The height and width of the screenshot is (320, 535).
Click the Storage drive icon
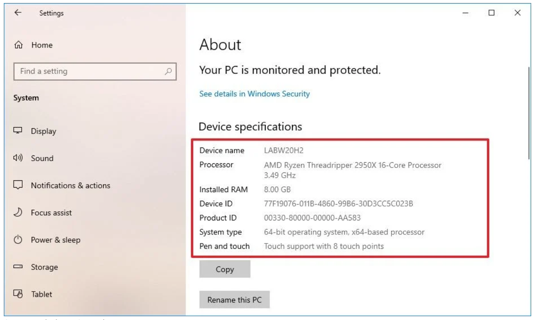click(x=18, y=267)
